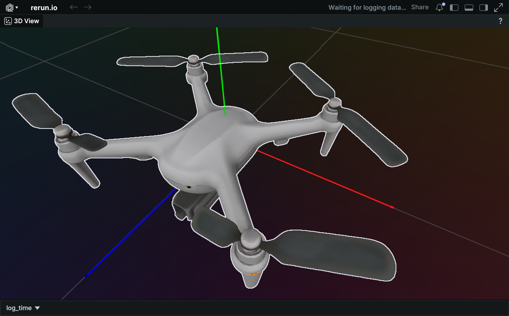The height and width of the screenshot is (316, 509).
Task: Select the 3D View tab
Action: (26, 21)
